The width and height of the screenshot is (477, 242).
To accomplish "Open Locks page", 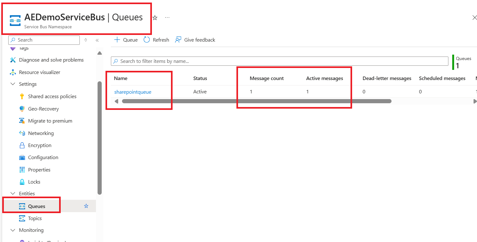I will 34,182.
